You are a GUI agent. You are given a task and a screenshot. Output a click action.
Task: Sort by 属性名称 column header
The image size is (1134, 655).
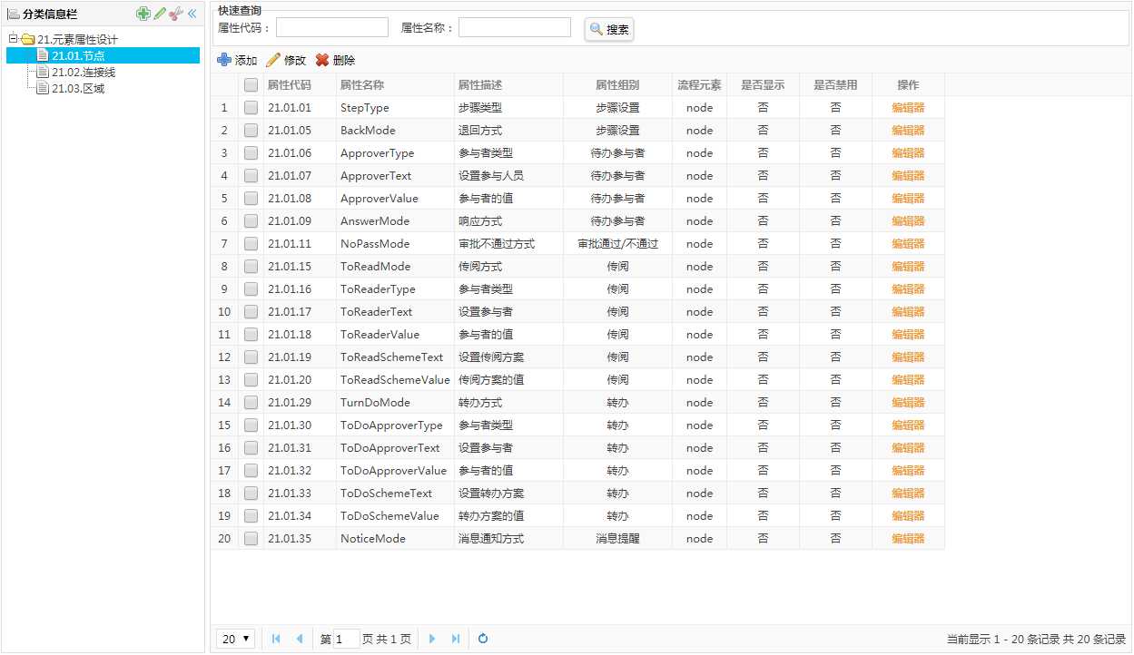[395, 85]
